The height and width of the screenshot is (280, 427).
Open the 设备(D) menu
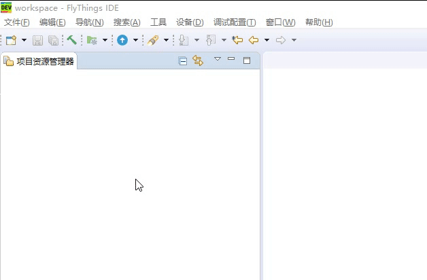click(x=190, y=22)
